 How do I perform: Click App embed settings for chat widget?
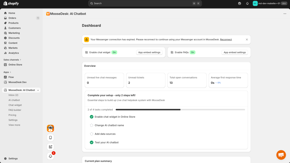149,52
